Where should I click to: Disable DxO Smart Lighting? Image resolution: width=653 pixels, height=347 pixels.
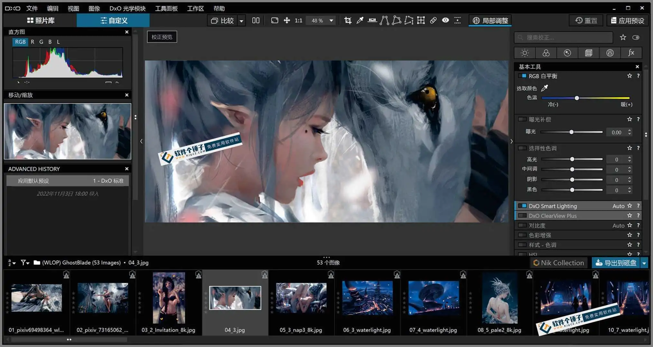pos(522,206)
